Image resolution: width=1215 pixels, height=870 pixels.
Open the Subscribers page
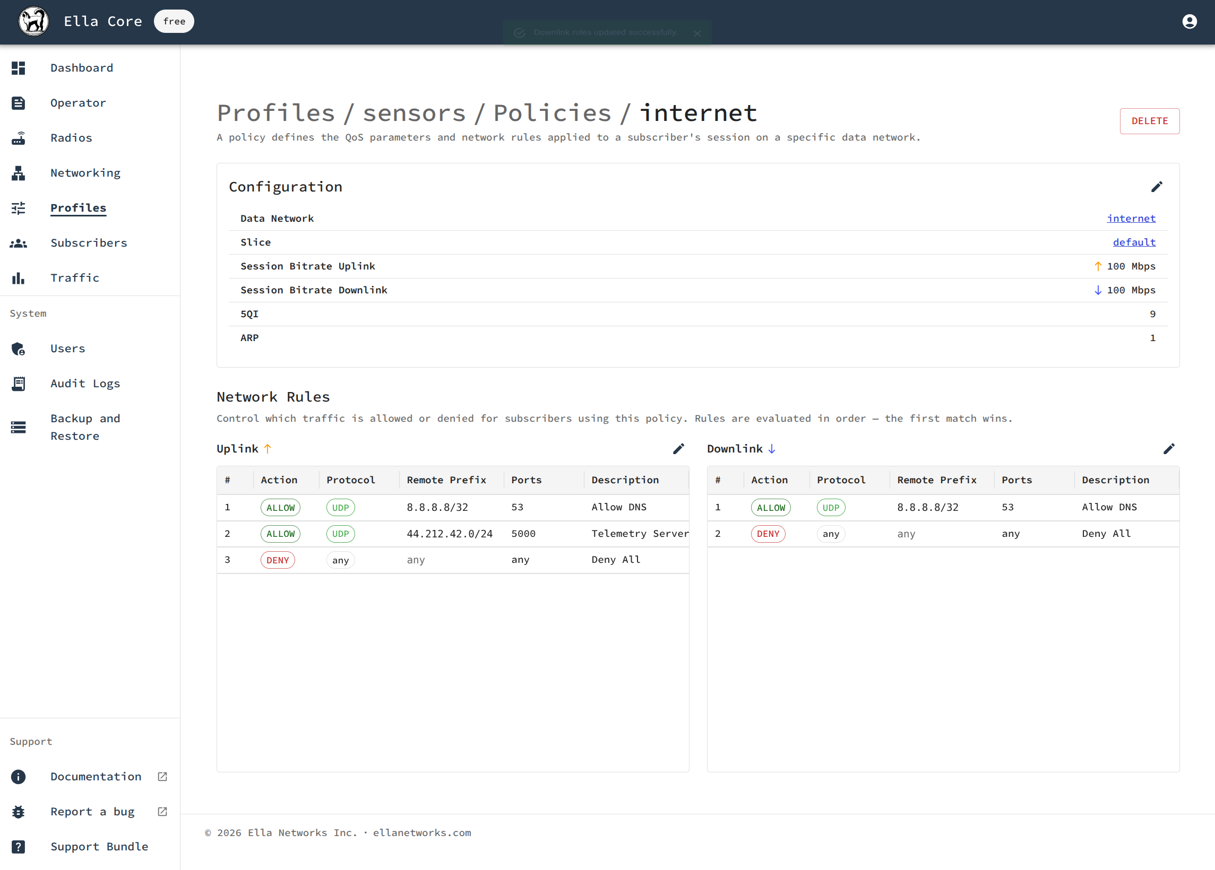[89, 243]
